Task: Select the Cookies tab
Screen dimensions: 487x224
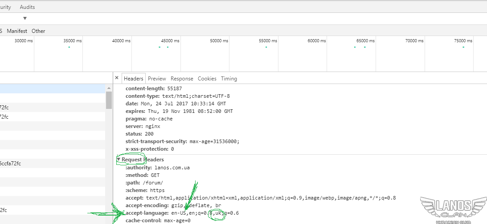Action: [x=207, y=79]
